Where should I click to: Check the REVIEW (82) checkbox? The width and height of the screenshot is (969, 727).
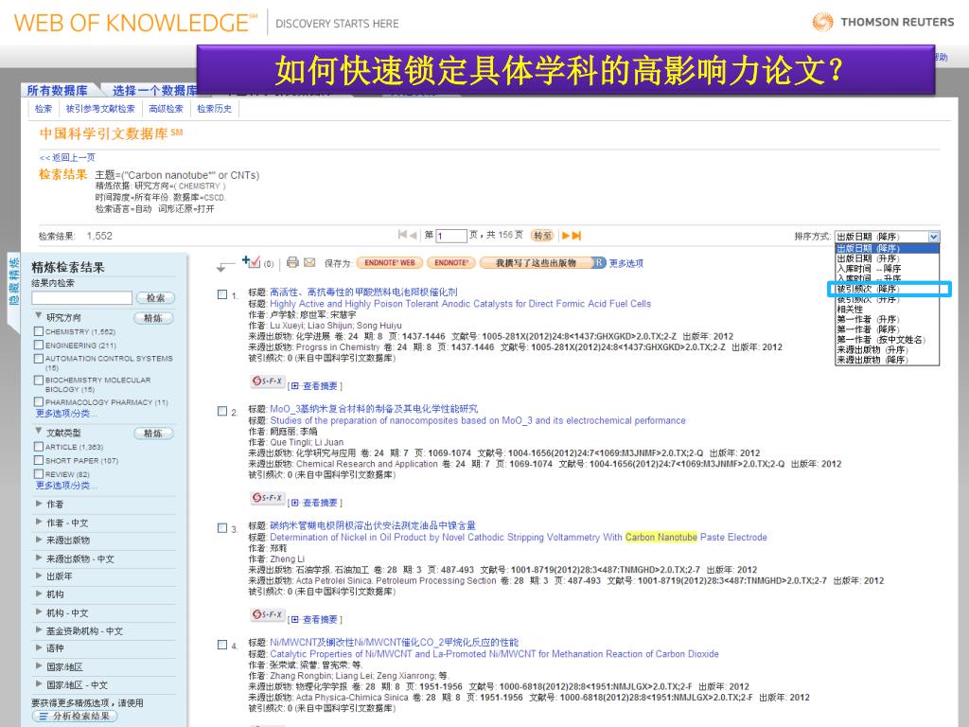click(x=38, y=474)
